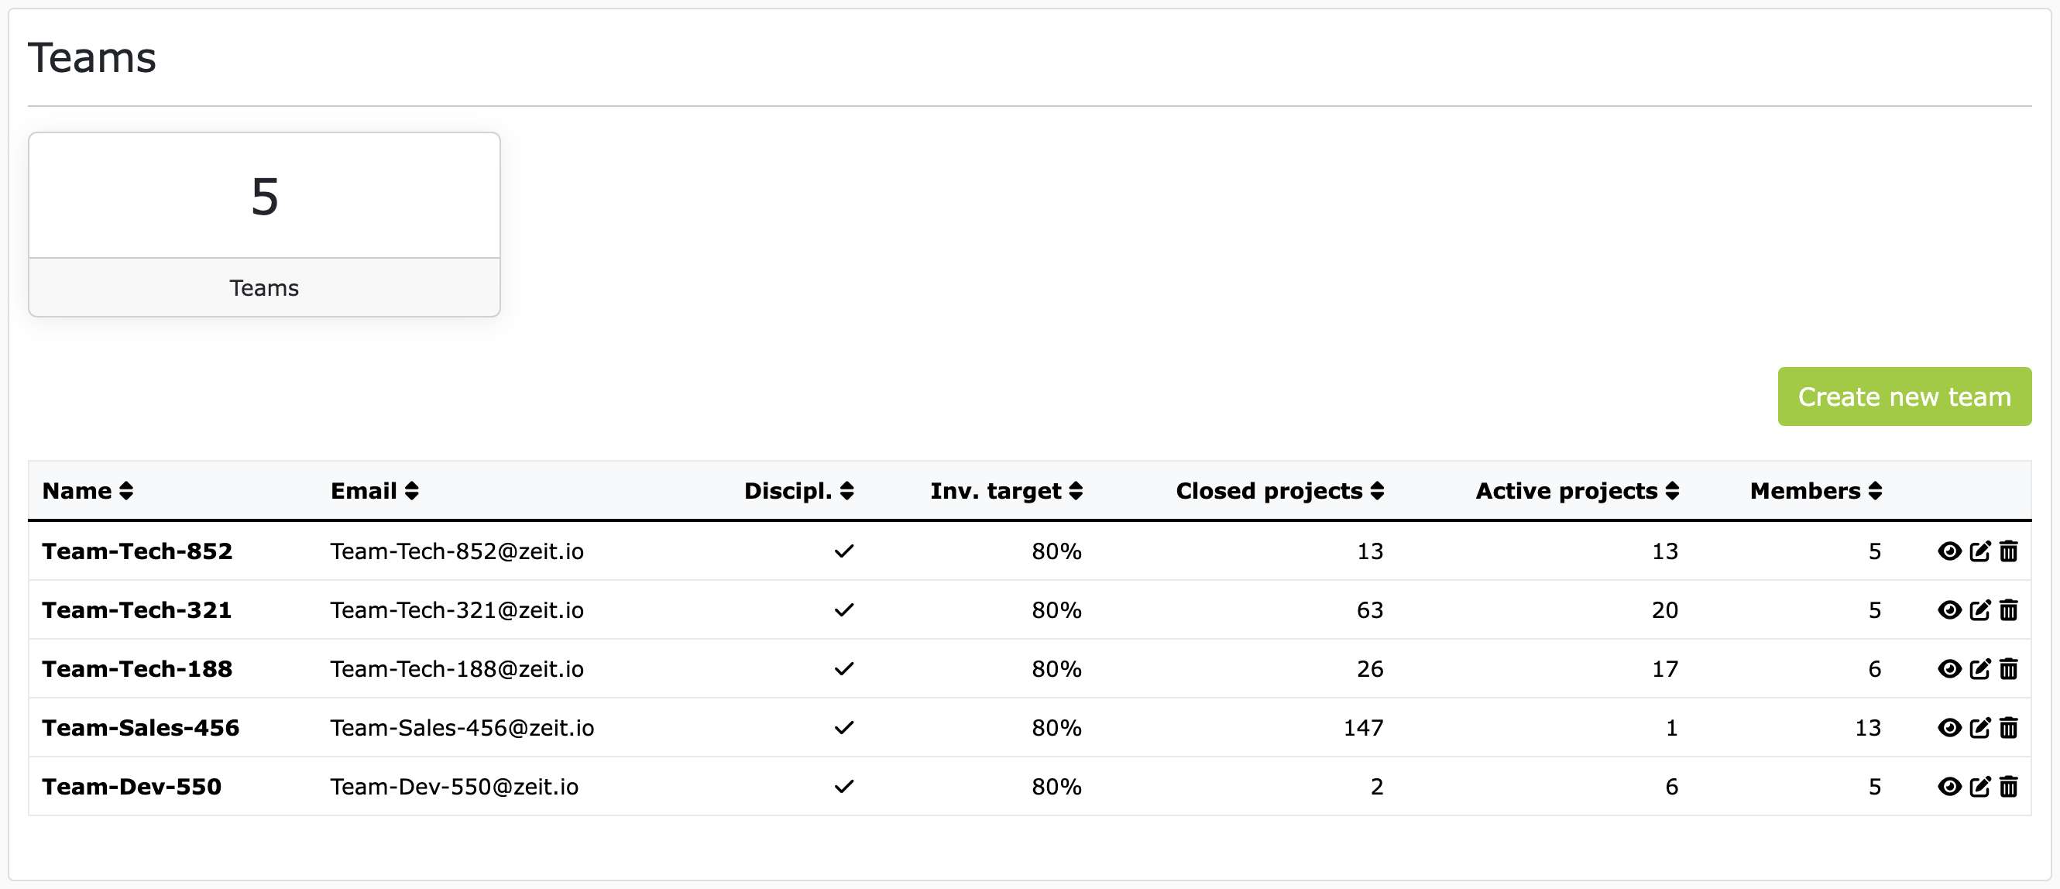View Team-Sales-456 via eye icon
The width and height of the screenshot is (2060, 889).
(x=1948, y=727)
